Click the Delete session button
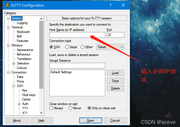 (115, 88)
